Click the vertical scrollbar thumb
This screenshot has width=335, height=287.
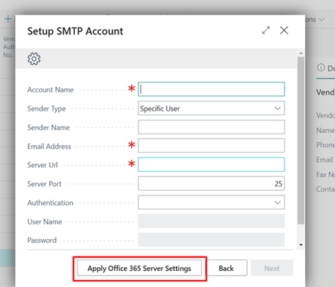pyautogui.click(x=301, y=140)
